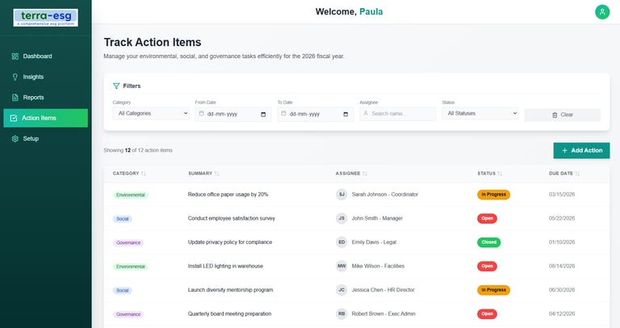
Task: Click the user profile avatar icon
Action: point(602,11)
